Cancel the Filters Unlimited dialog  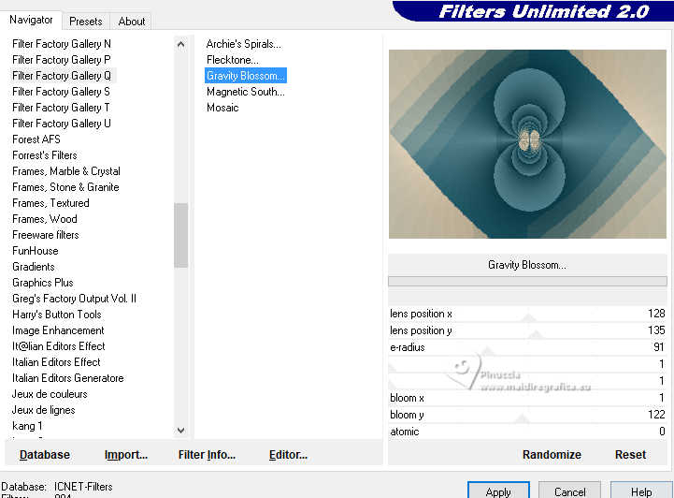(x=569, y=491)
